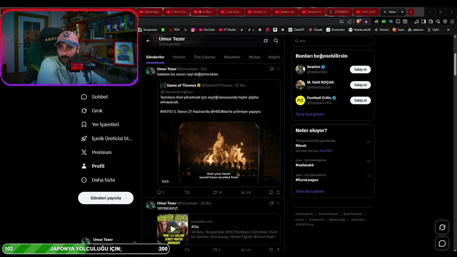The image size is (457, 257).
Task: Follow M. Halit KOÇAK
Action: [x=360, y=85]
